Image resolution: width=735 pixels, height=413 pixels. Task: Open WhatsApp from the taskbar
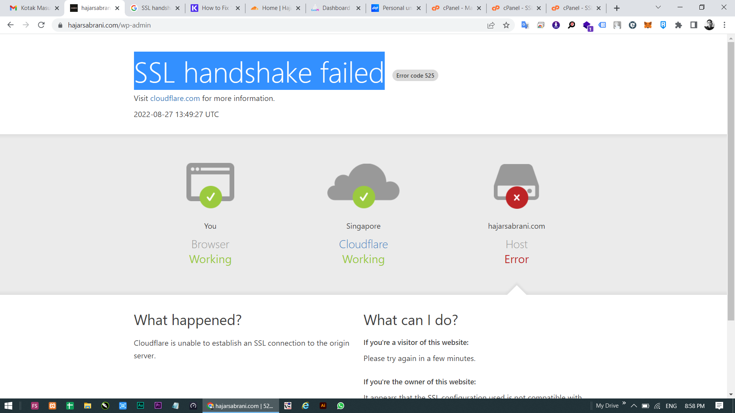tap(341, 406)
